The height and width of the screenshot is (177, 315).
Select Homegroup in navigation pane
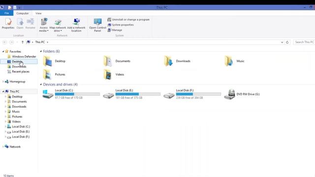point(17,82)
